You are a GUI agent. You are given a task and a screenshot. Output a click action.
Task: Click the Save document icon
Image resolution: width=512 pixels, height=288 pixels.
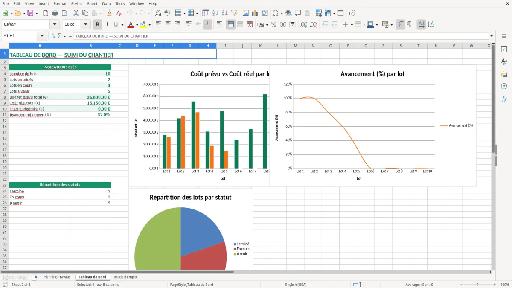[30, 13]
